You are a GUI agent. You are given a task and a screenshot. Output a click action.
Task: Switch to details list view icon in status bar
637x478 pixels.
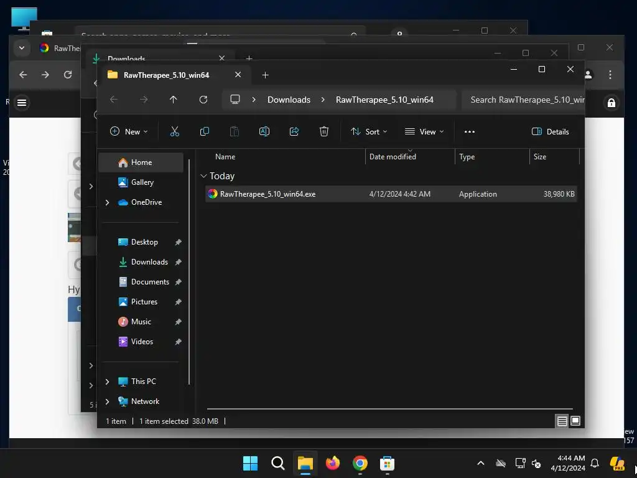click(x=562, y=421)
